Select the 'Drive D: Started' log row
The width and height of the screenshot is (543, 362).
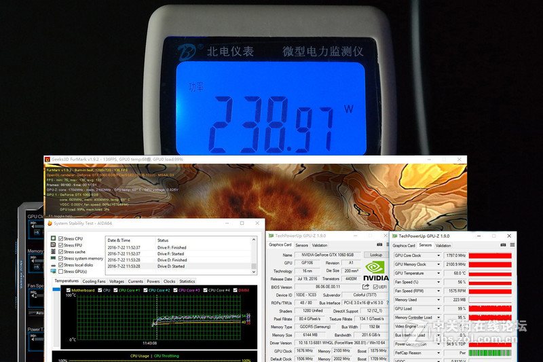(179, 266)
